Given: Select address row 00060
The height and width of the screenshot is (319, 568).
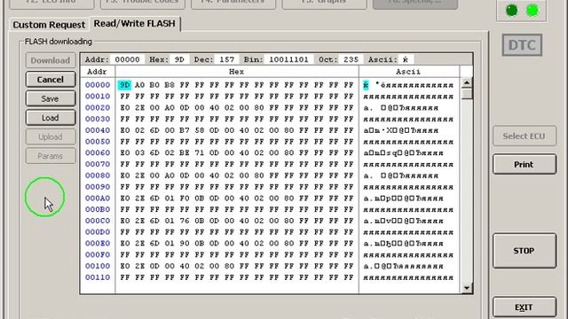Looking at the screenshot, I should (98, 153).
